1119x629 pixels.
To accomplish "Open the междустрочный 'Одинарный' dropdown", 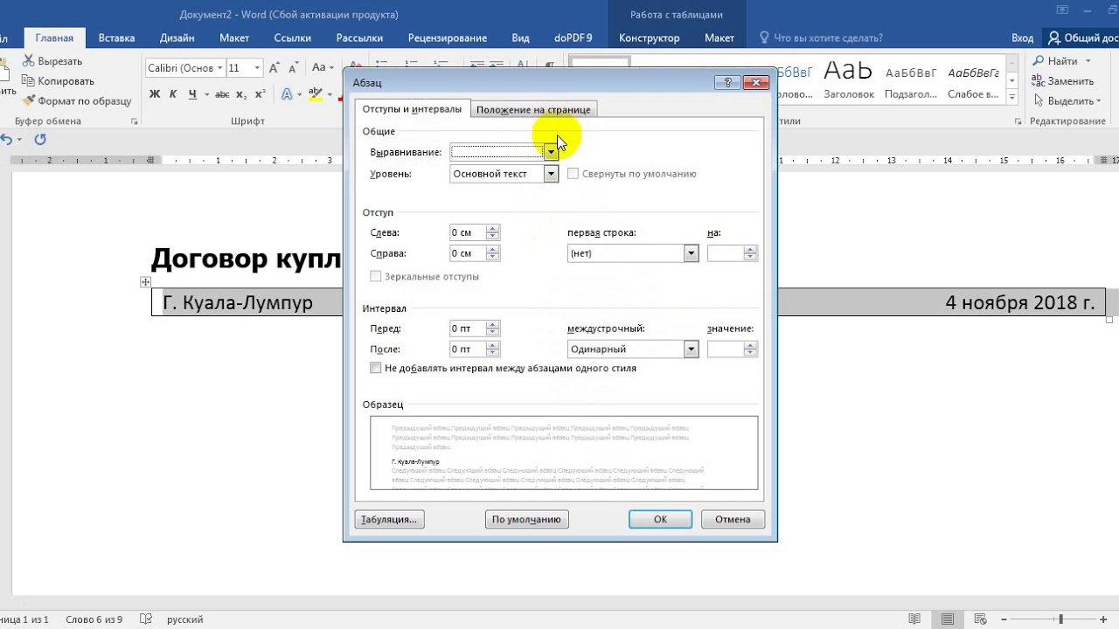I will (x=692, y=349).
